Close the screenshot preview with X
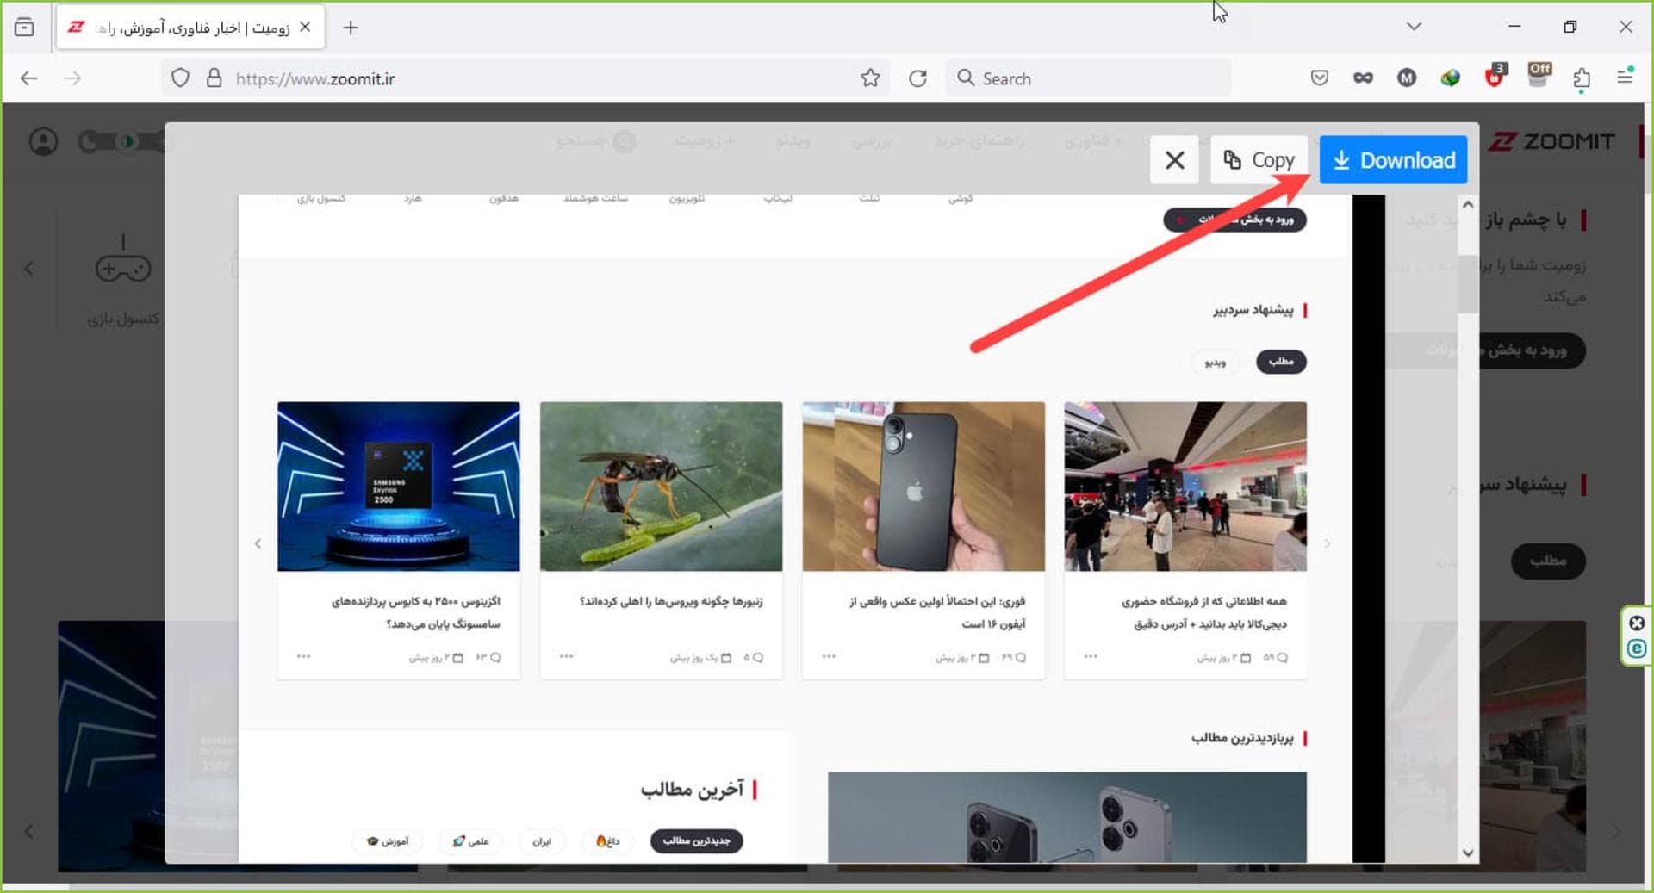1654x893 pixels. coord(1174,160)
